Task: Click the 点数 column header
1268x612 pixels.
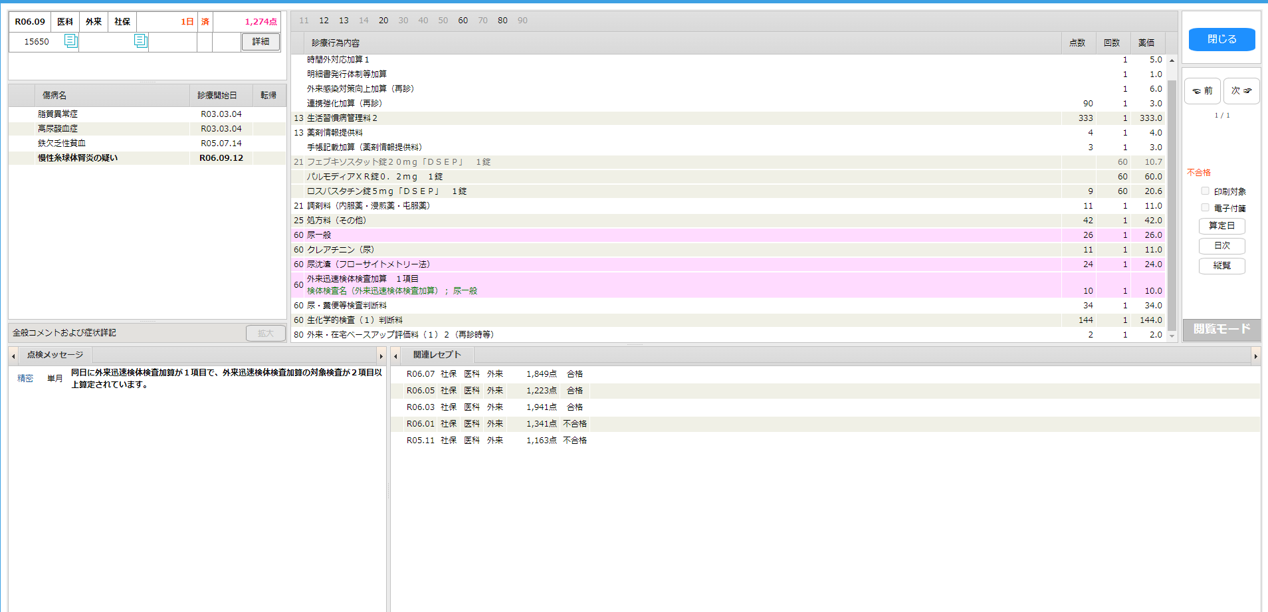Action: (x=1077, y=43)
